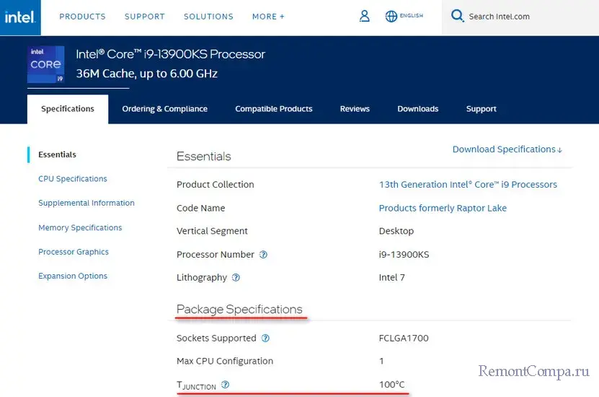Open the SUPPORT menu
This screenshot has width=599, height=397.
144,17
